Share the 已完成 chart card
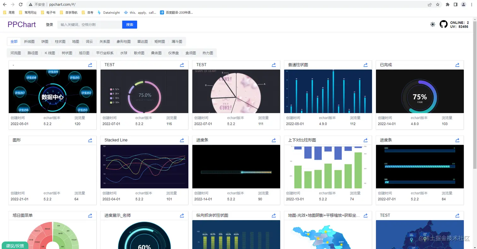477x249 pixels. click(x=457, y=65)
